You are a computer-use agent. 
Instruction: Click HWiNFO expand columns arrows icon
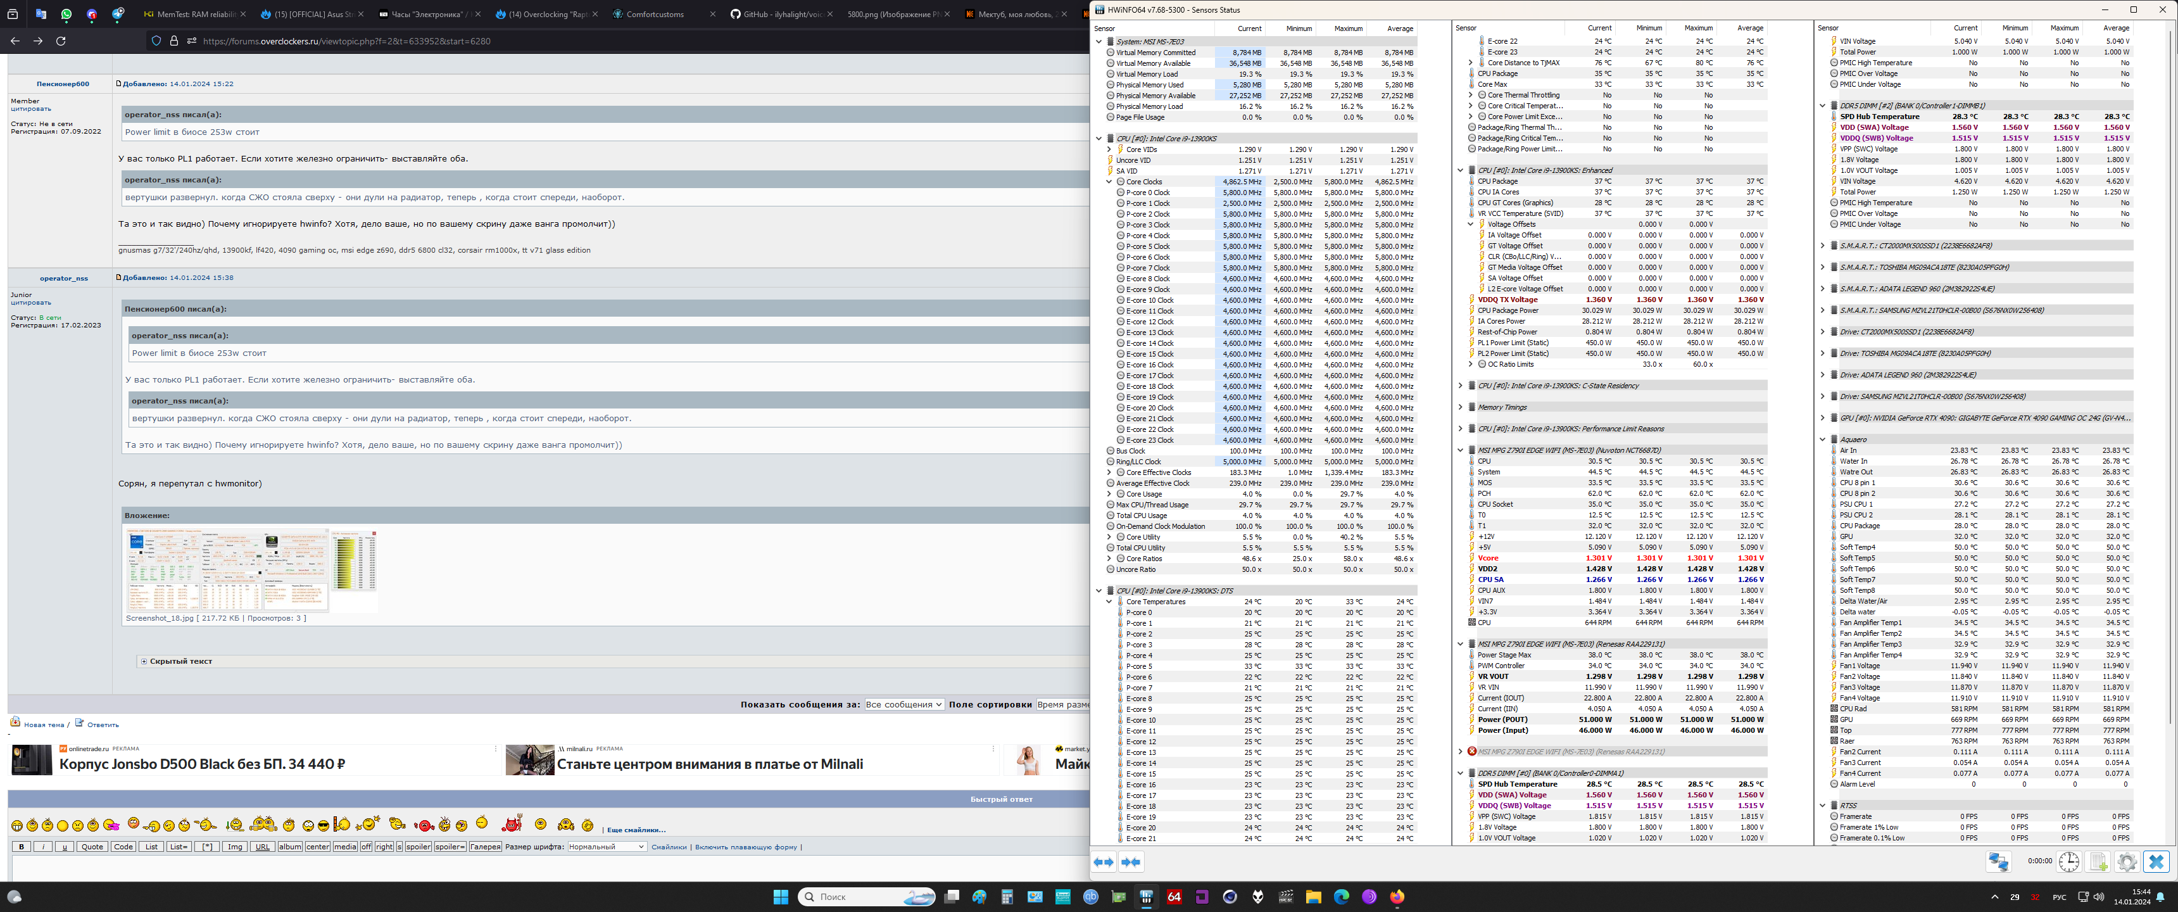pos(1104,862)
